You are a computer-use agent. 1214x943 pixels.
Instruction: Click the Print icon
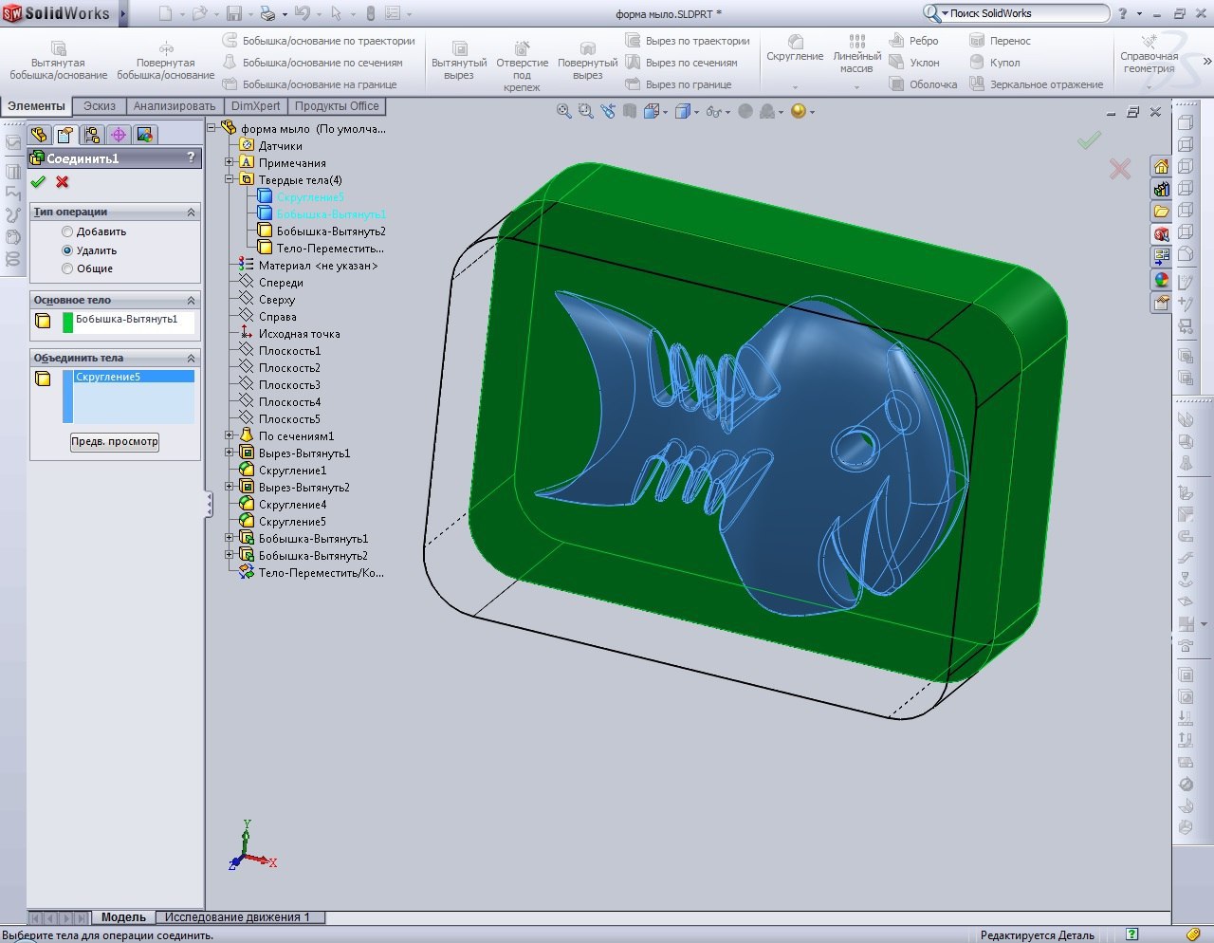pyautogui.click(x=267, y=13)
